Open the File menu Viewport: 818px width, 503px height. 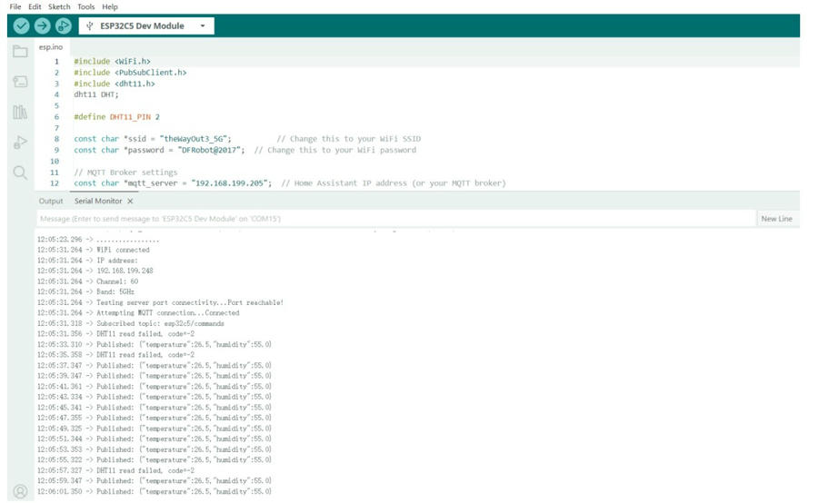point(15,6)
